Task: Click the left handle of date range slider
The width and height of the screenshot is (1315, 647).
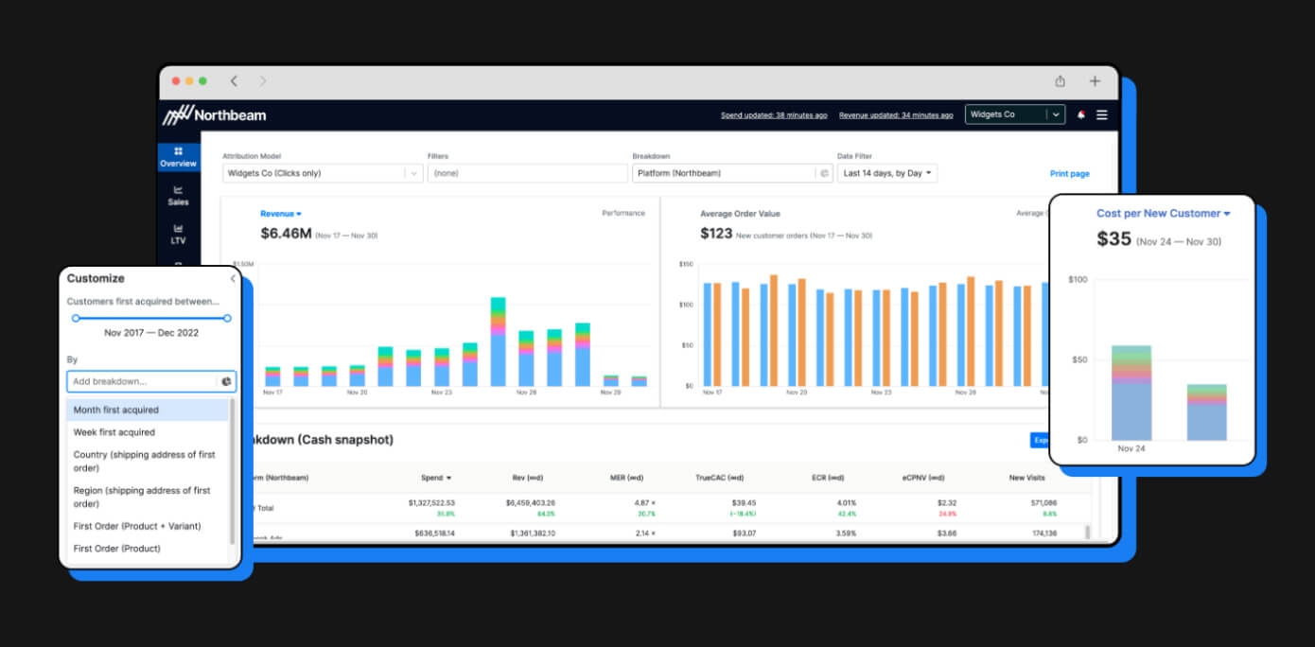Action: [76, 318]
